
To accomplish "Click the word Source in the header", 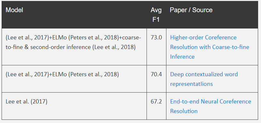I will pyautogui.click(x=202, y=10).
